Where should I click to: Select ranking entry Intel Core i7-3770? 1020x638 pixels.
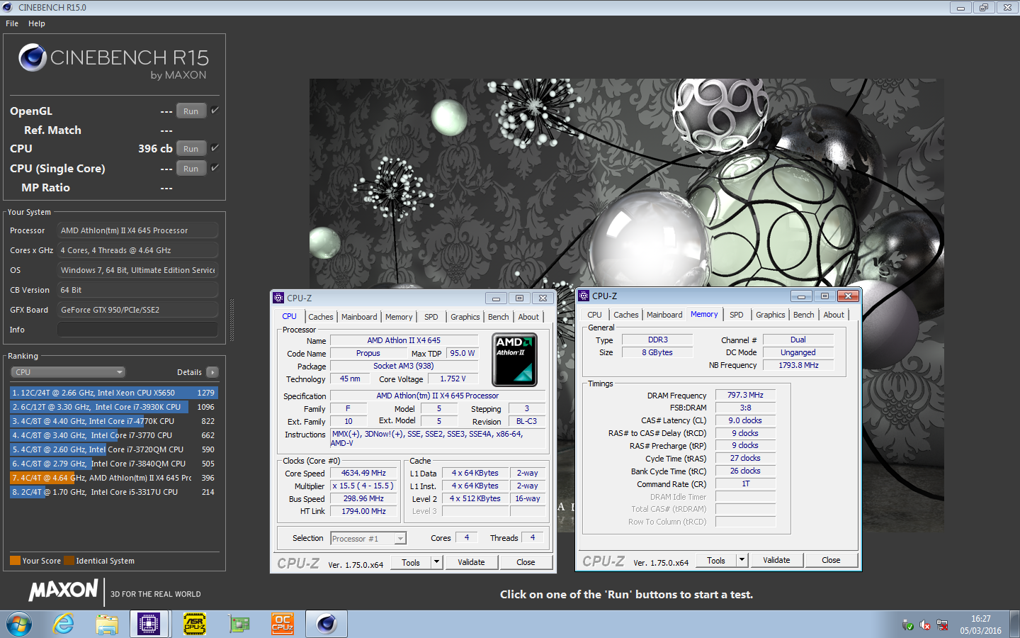point(113,435)
